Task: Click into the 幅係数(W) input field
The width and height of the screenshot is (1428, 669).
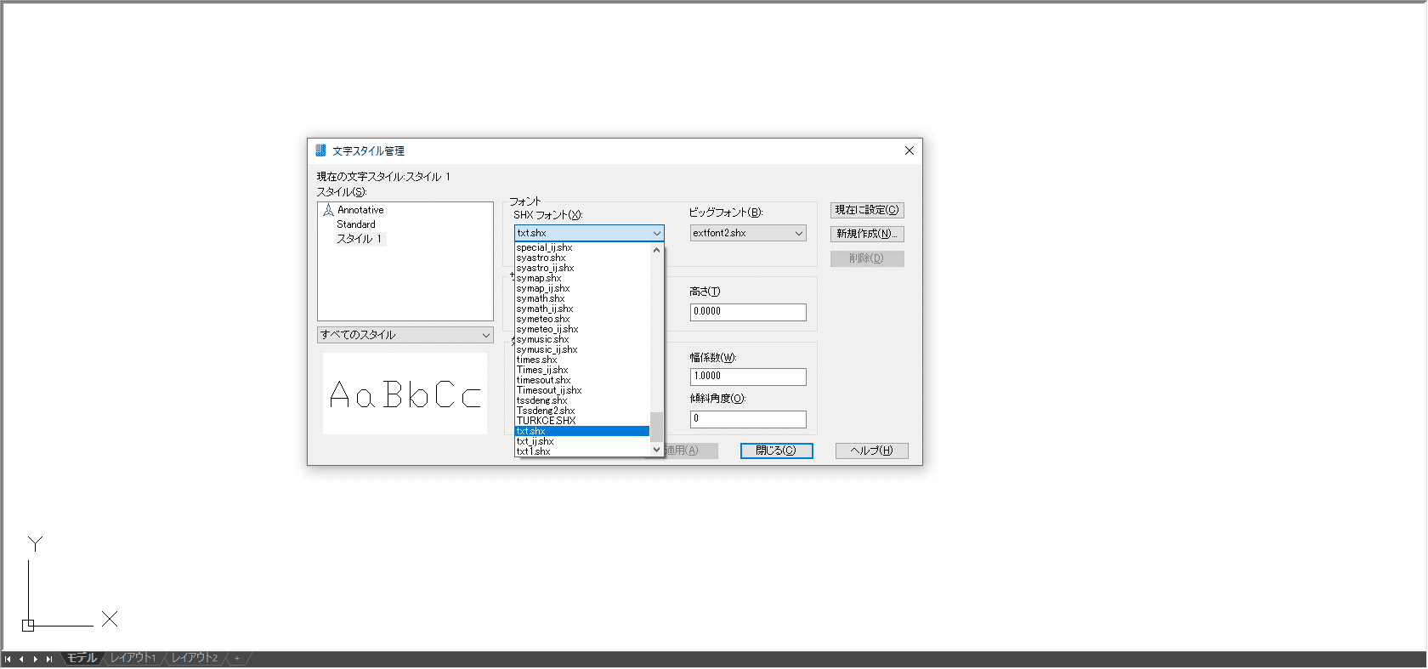Action: (x=748, y=377)
